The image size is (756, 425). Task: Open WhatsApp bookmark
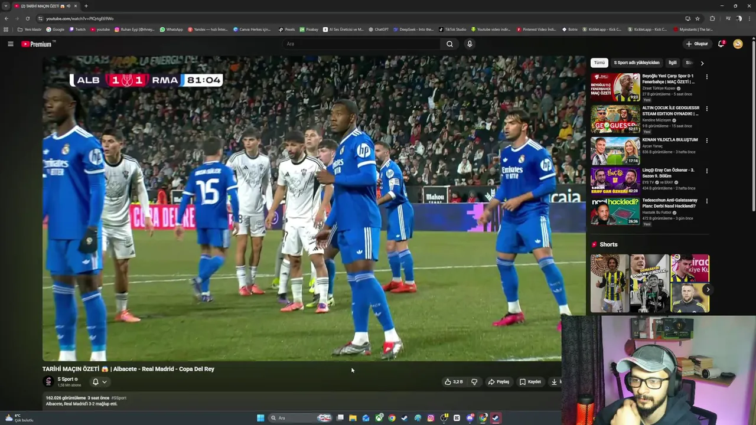pos(171,29)
